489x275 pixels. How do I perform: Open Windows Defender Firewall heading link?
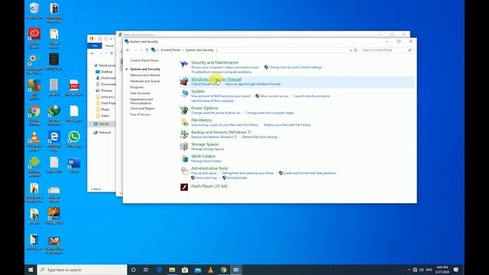(x=216, y=79)
